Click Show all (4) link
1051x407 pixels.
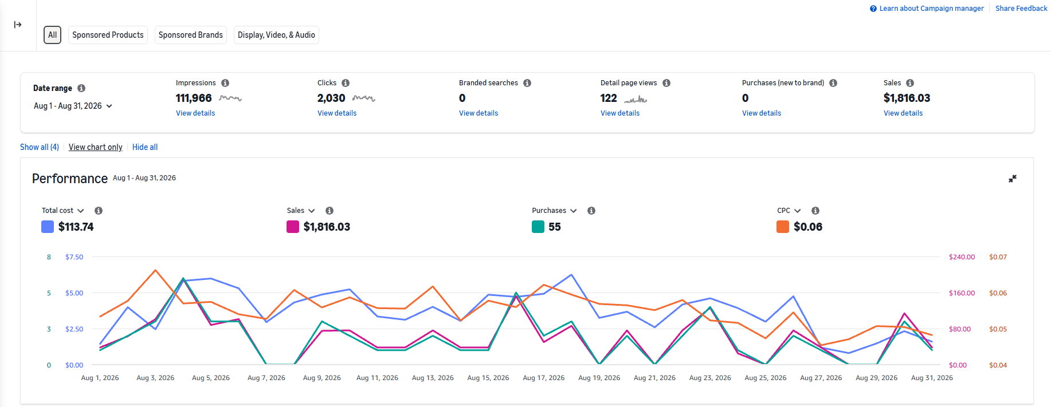click(40, 147)
